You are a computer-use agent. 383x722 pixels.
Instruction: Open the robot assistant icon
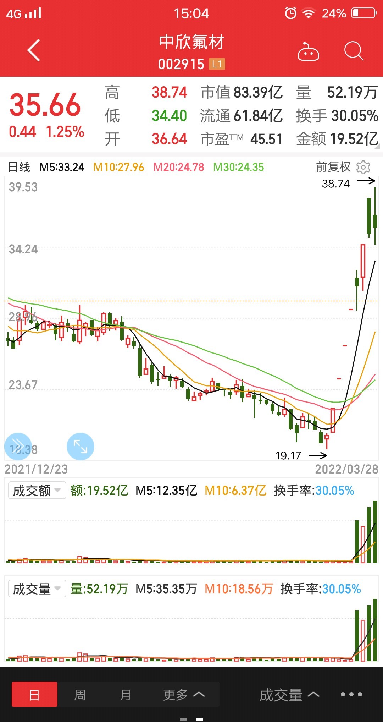(x=308, y=51)
